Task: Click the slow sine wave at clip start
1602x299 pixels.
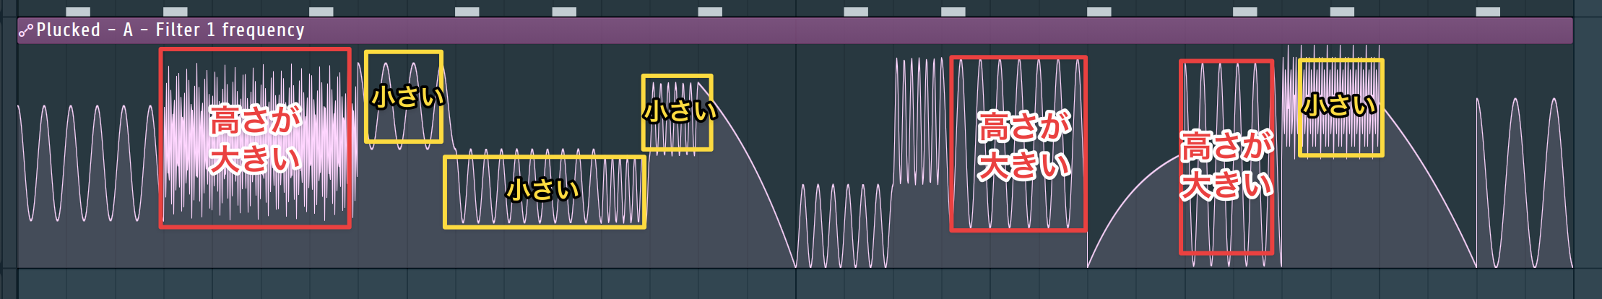Action: (x=87, y=162)
